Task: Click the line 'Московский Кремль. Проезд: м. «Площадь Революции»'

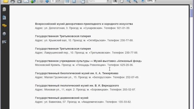Action: point(71,65)
